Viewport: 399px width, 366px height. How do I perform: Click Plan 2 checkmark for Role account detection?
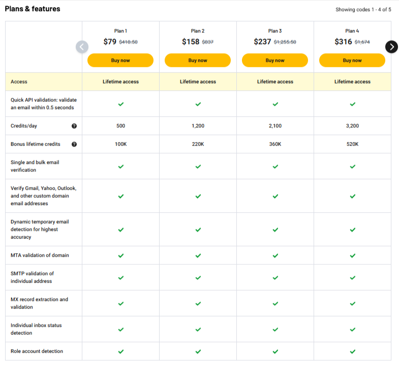pos(198,351)
